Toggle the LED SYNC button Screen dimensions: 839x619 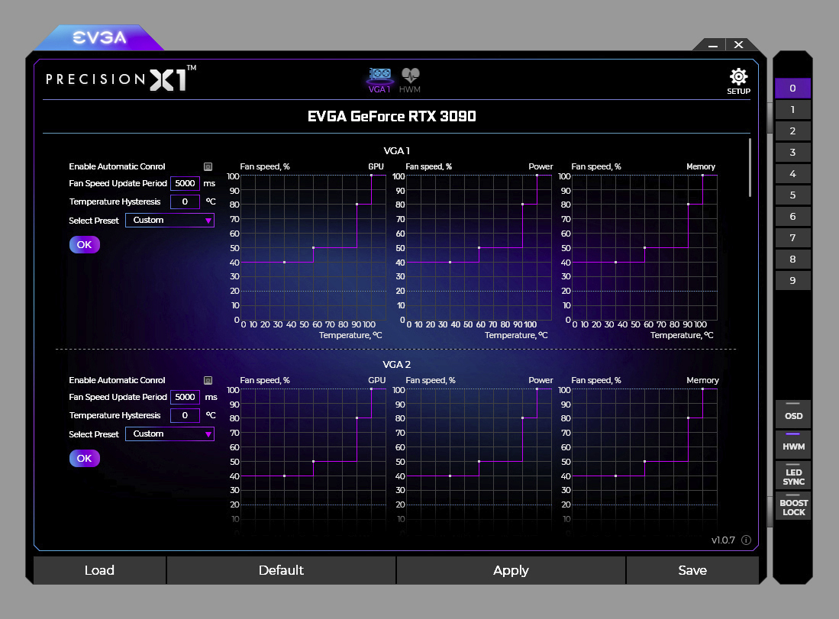click(793, 475)
